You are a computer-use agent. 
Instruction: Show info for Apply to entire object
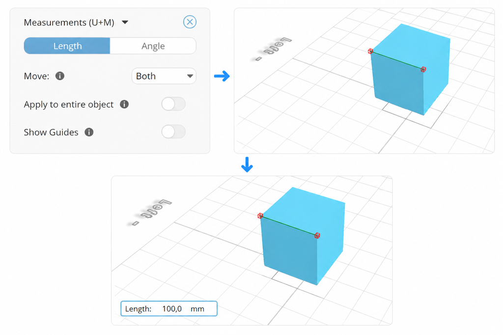pos(124,104)
